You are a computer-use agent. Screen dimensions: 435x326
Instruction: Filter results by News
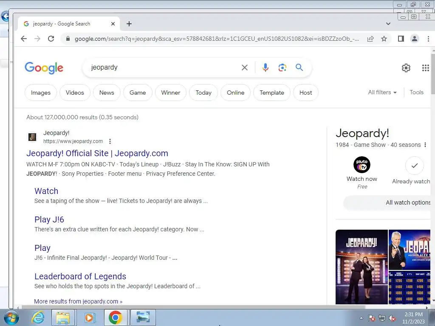point(107,93)
